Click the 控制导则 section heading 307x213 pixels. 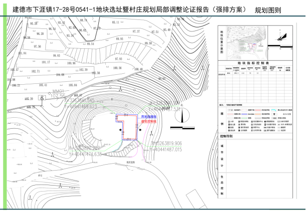(x=226, y=136)
